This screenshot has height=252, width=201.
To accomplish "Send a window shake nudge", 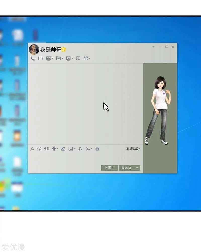I will point(47,149).
